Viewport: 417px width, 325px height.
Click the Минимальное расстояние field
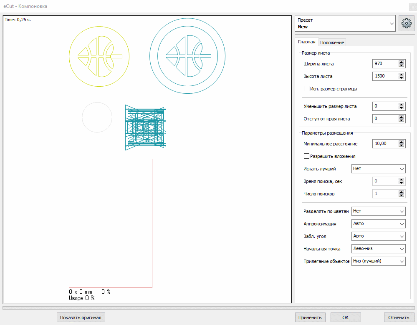pos(385,144)
